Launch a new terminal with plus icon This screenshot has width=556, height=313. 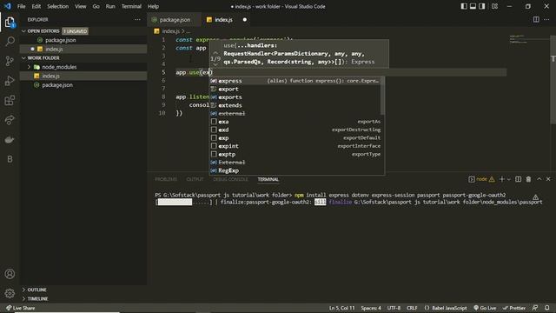tap(502, 179)
